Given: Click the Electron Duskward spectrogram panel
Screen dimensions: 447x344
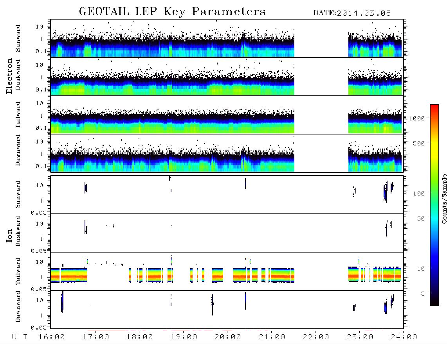Looking at the screenshot, I should tap(227, 76).
